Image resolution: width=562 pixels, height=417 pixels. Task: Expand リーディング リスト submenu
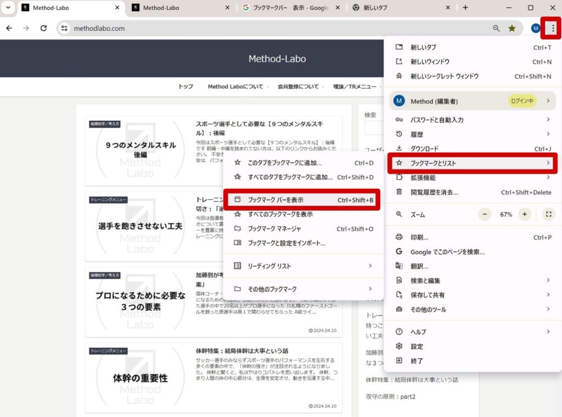pyautogui.click(x=303, y=266)
